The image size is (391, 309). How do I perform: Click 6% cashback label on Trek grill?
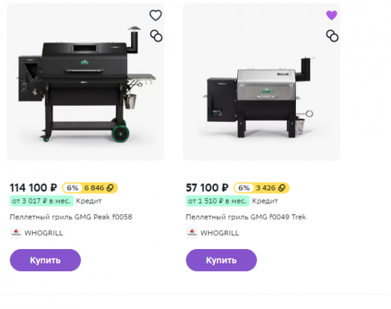pos(244,188)
